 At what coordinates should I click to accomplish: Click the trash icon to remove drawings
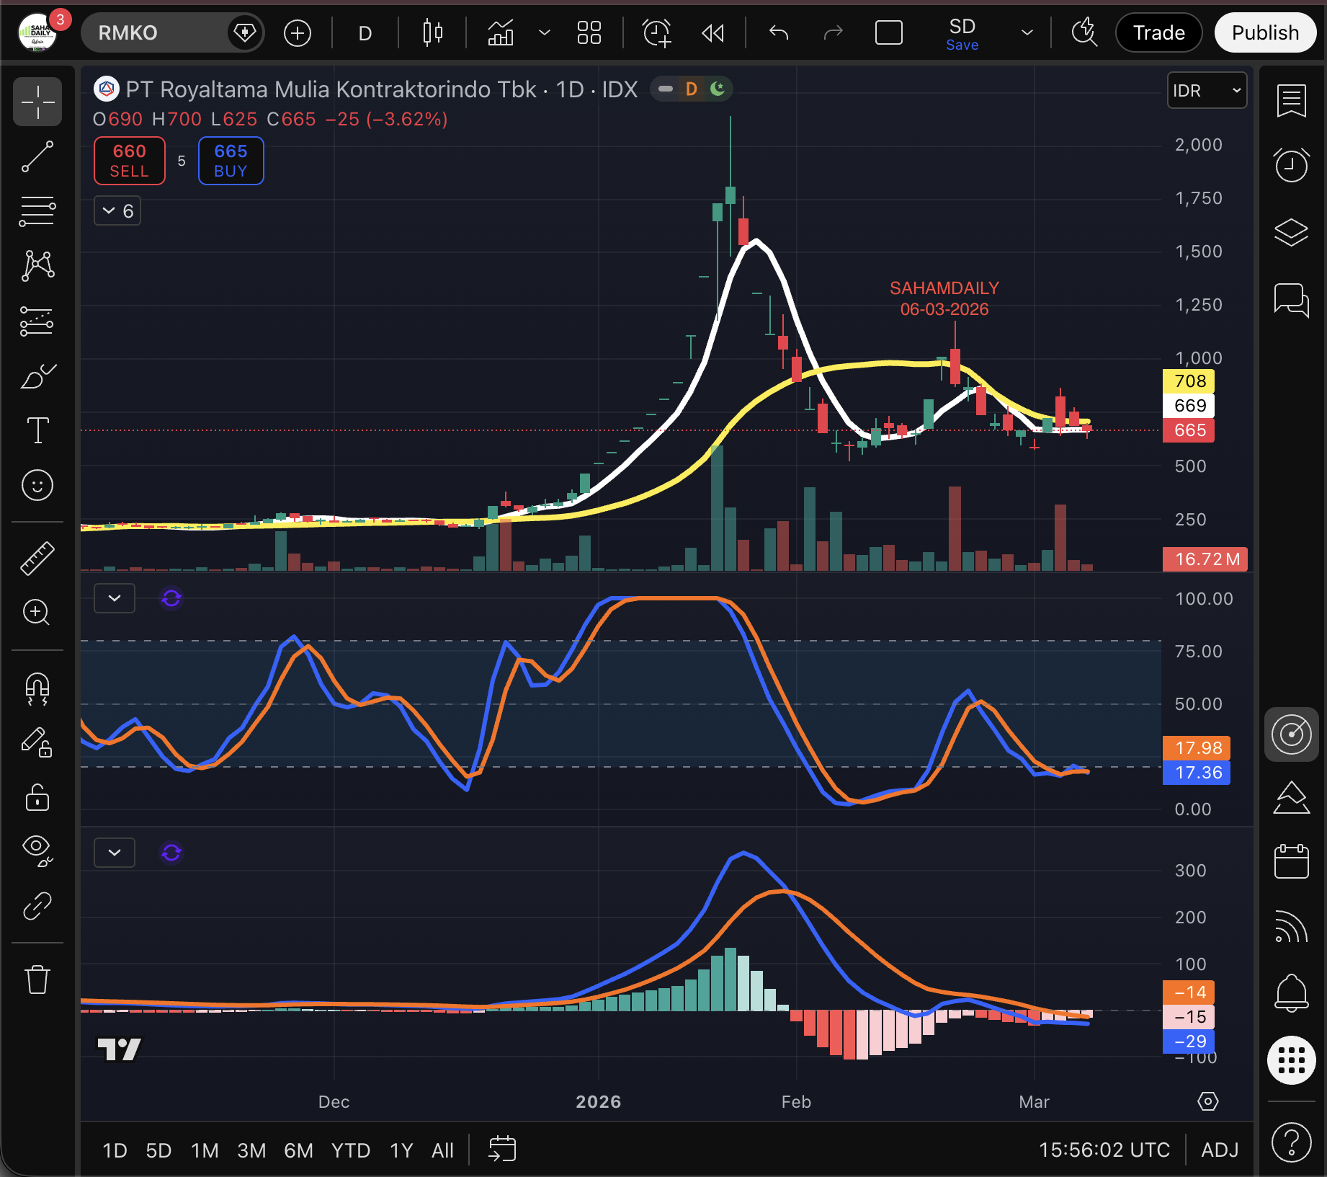tap(37, 980)
